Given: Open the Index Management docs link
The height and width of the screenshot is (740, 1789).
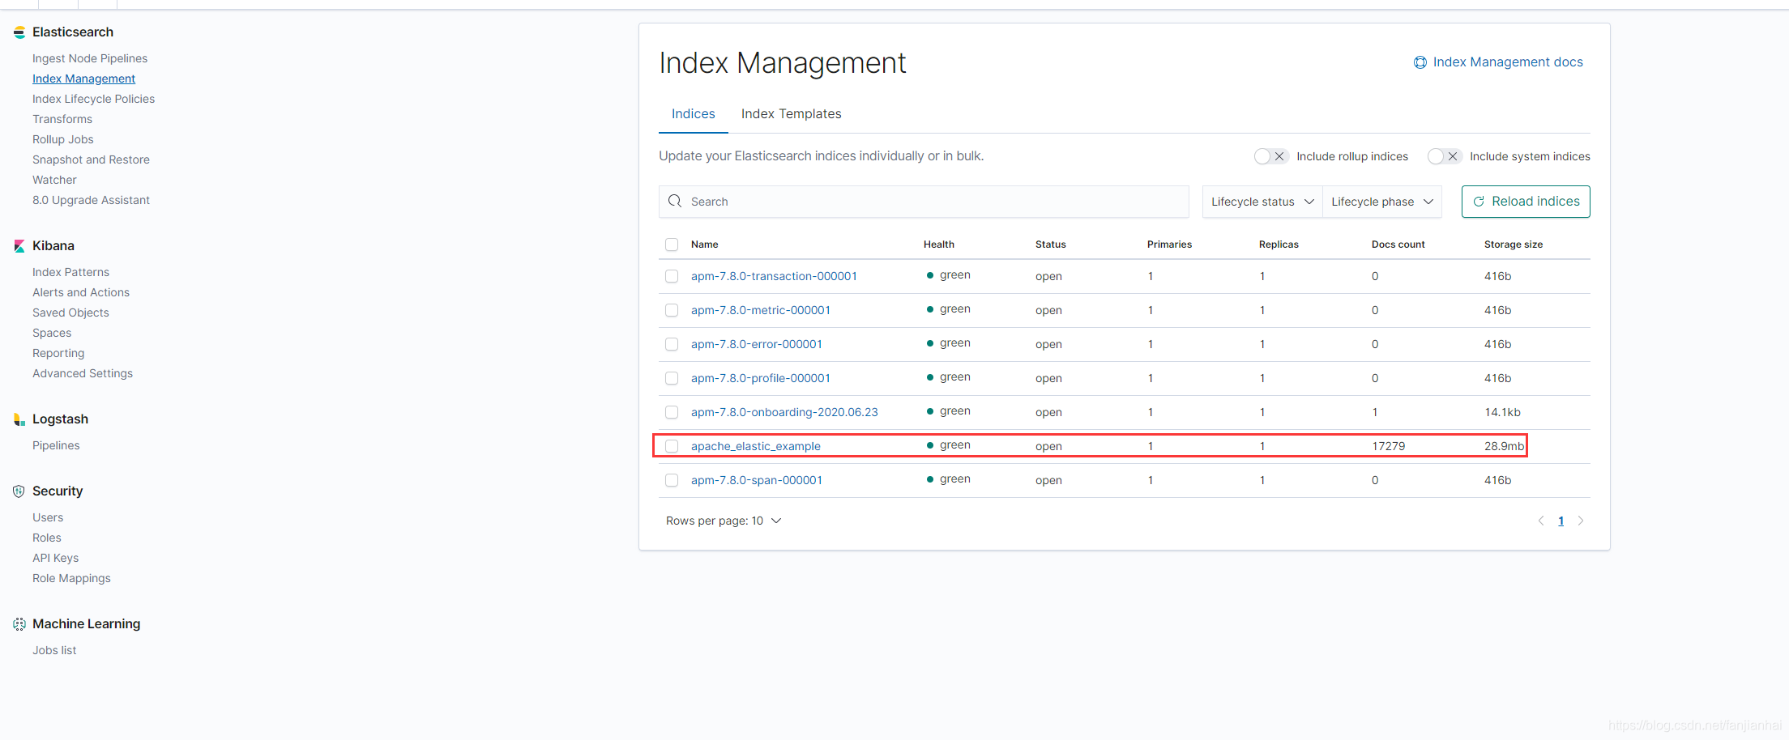Looking at the screenshot, I should click(x=1508, y=62).
